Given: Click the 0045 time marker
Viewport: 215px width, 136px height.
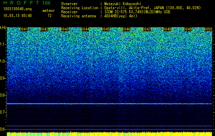Looking at the screenshot, I should 106,29.
